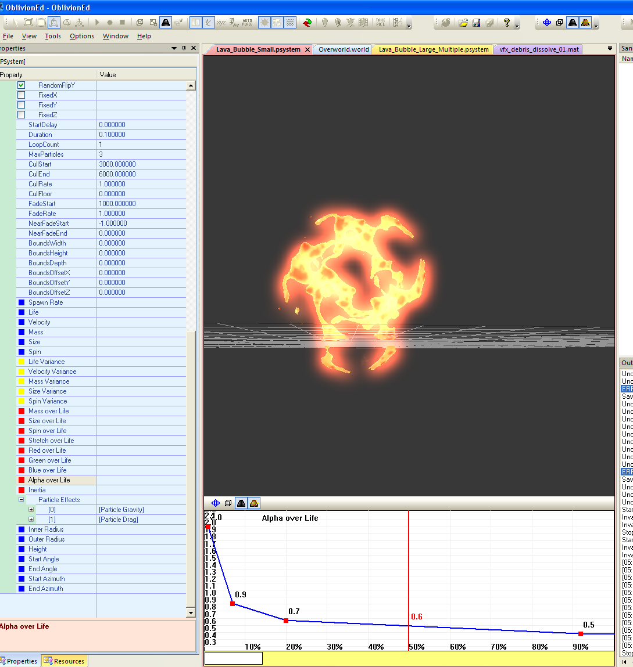Click the wireframe cube icon above the curve editor

click(228, 503)
